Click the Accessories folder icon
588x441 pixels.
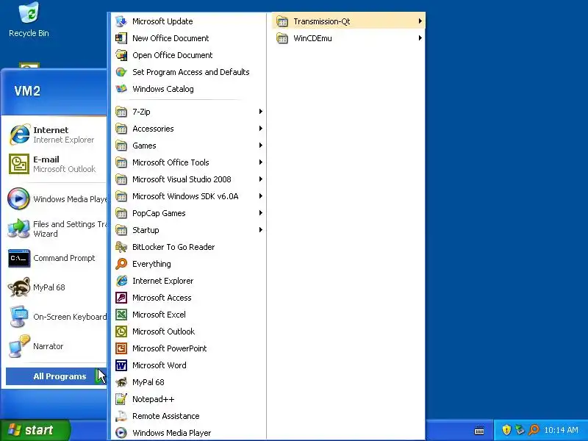(x=121, y=129)
